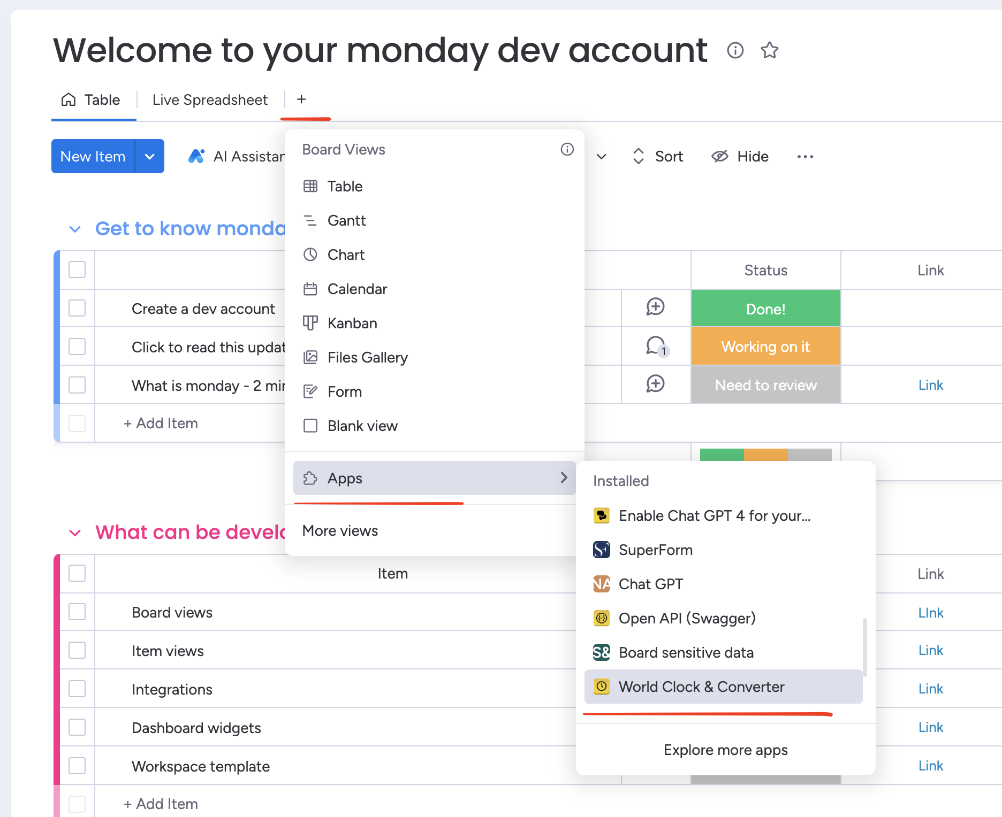This screenshot has height=817, width=1002.
Task: Check the Click to read this update row
Action: click(77, 346)
